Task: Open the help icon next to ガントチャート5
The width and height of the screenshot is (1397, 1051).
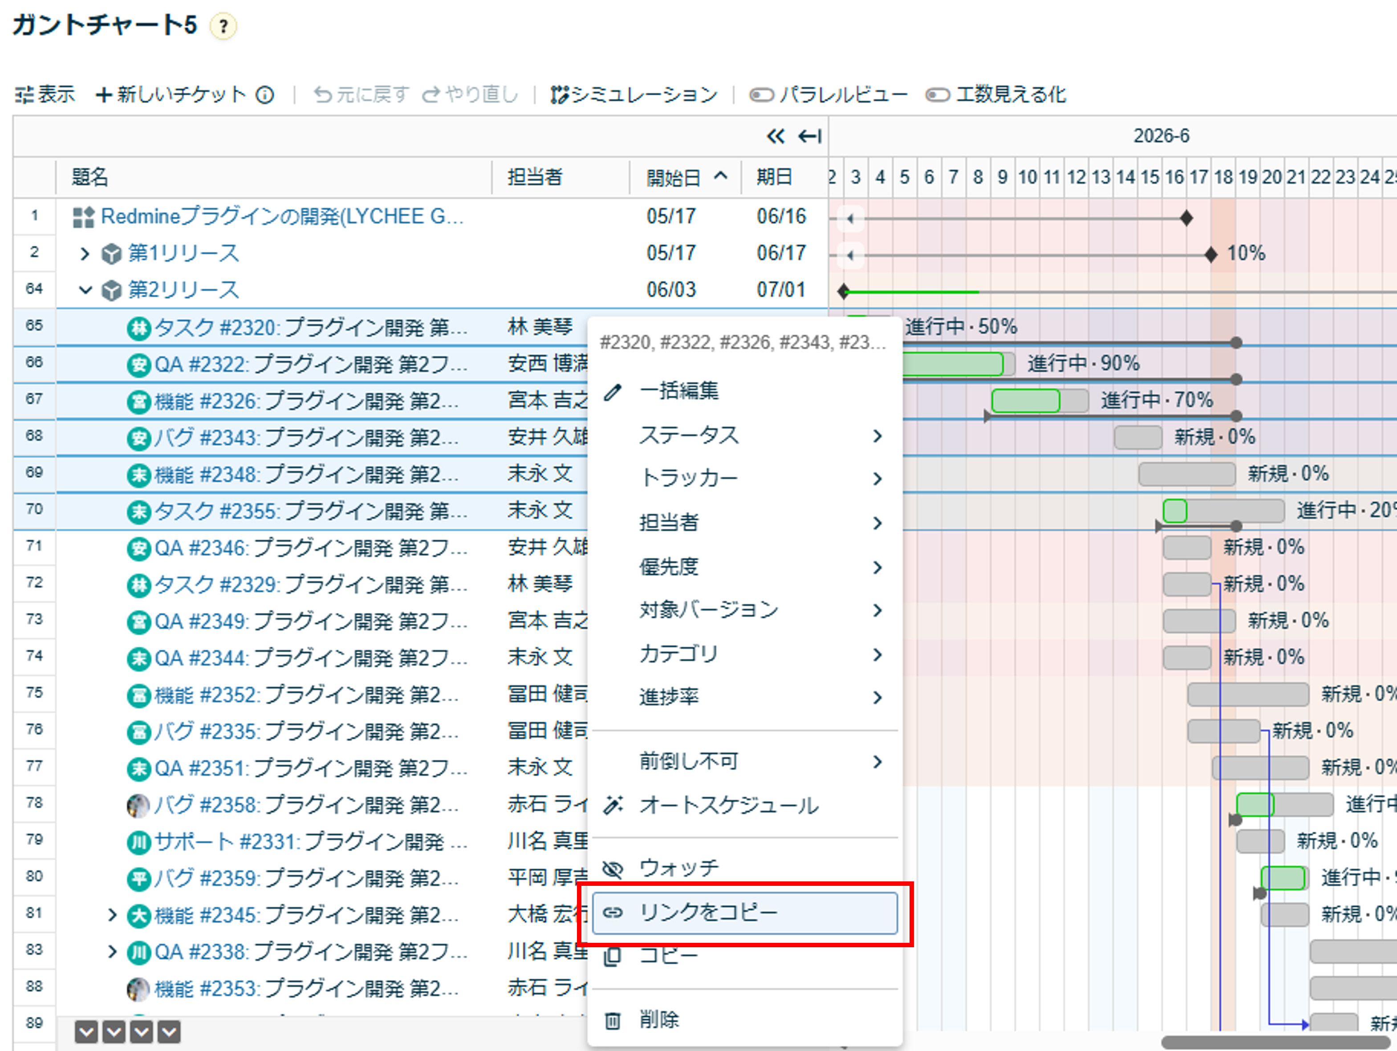Action: click(x=223, y=27)
